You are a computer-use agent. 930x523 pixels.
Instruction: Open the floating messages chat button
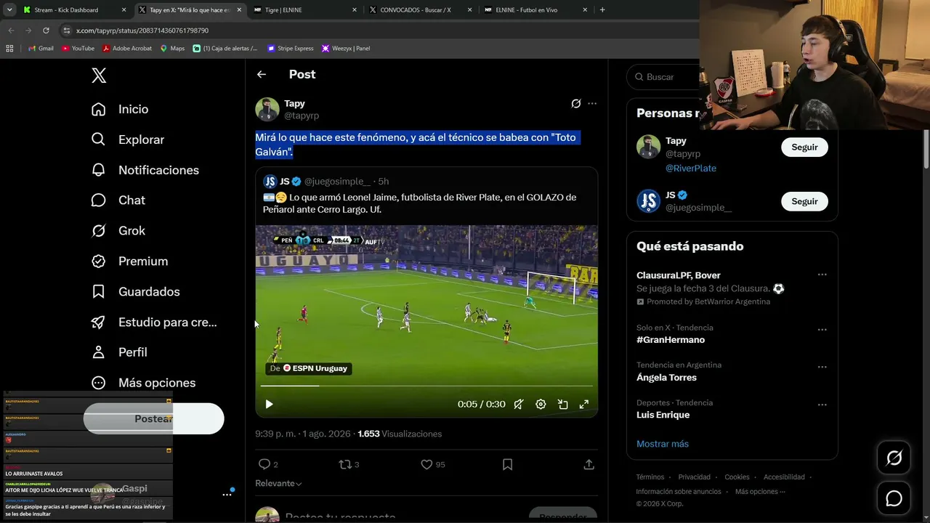click(x=894, y=498)
